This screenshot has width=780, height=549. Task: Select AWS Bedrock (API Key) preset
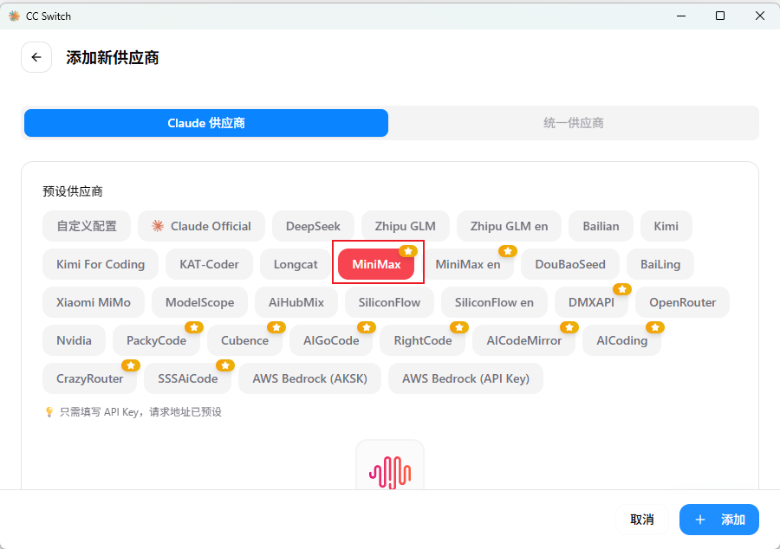pos(465,378)
